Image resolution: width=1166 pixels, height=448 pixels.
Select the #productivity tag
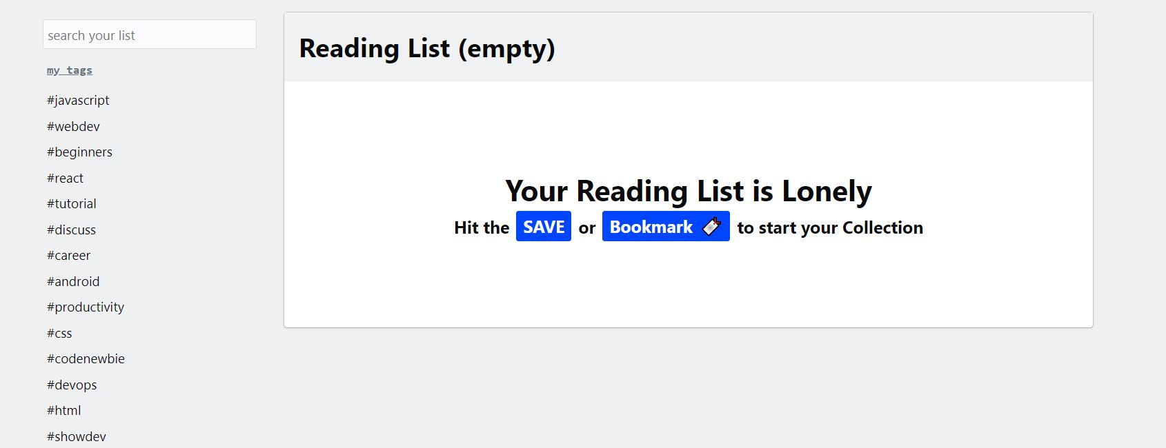coord(85,307)
